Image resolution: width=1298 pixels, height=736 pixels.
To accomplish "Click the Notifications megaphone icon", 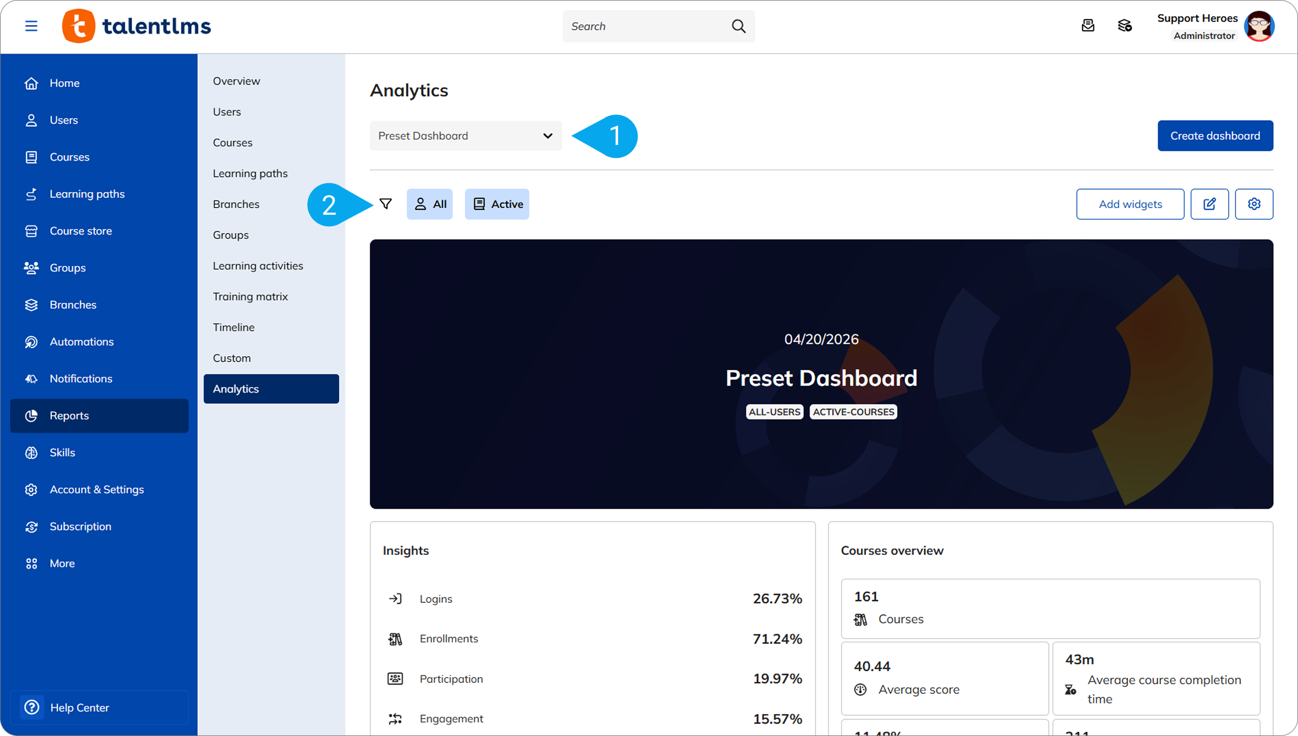I will 32,379.
